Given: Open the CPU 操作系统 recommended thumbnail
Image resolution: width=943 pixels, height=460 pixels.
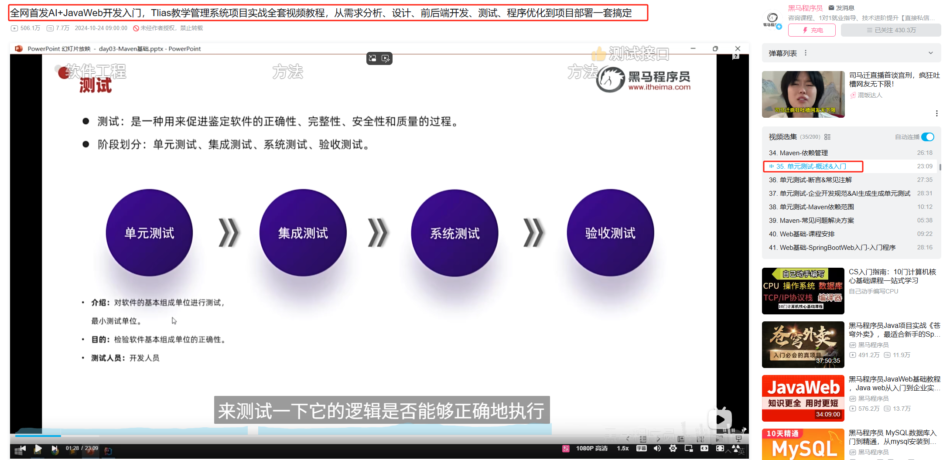Looking at the screenshot, I should (x=803, y=291).
